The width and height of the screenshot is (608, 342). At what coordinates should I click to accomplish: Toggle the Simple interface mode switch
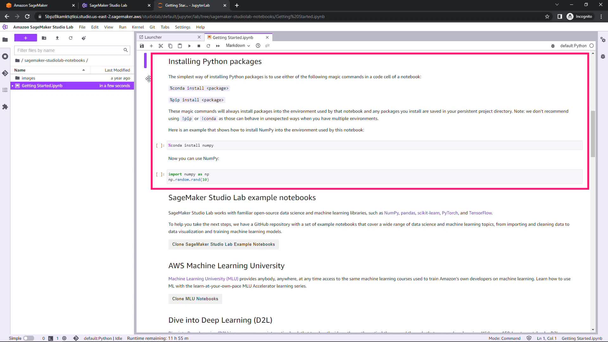28,338
